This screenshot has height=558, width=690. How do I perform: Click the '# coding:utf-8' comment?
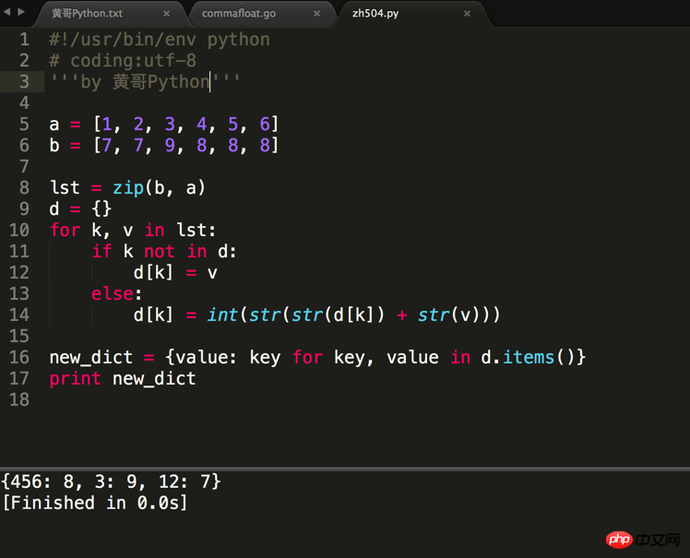[123, 61]
